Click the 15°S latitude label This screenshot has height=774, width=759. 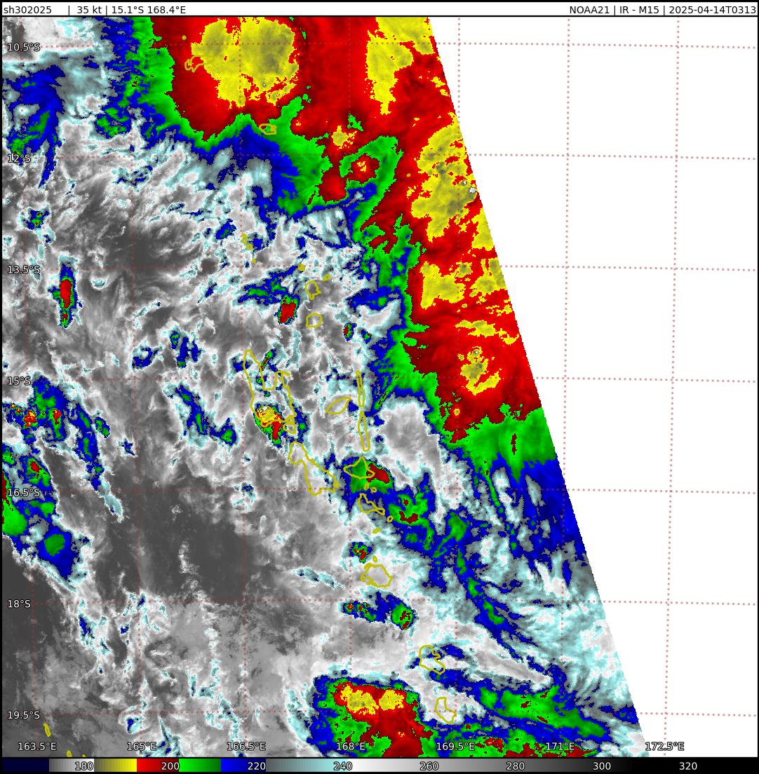[x=19, y=381]
